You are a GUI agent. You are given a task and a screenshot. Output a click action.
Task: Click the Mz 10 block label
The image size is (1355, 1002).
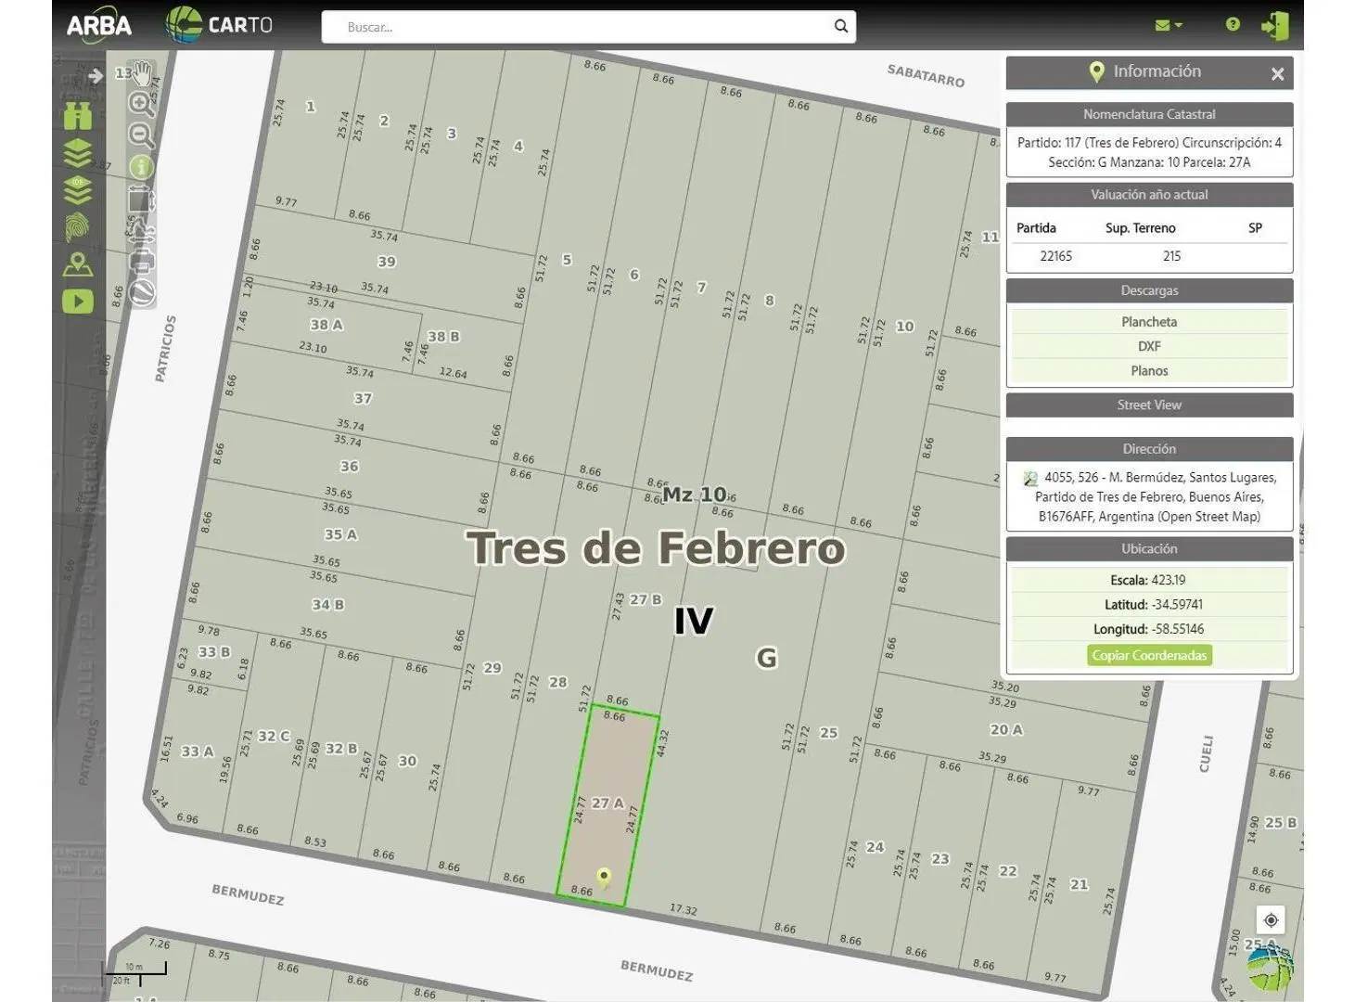(x=695, y=495)
